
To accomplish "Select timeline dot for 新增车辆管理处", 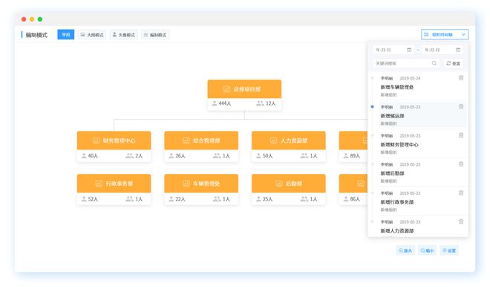I will coord(372,78).
